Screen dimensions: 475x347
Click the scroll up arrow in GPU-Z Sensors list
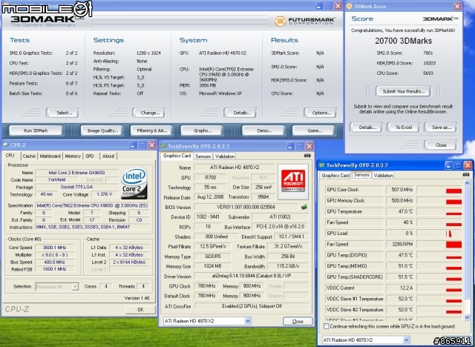click(468, 183)
